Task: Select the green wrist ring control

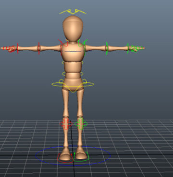Action: [x=128, y=48]
